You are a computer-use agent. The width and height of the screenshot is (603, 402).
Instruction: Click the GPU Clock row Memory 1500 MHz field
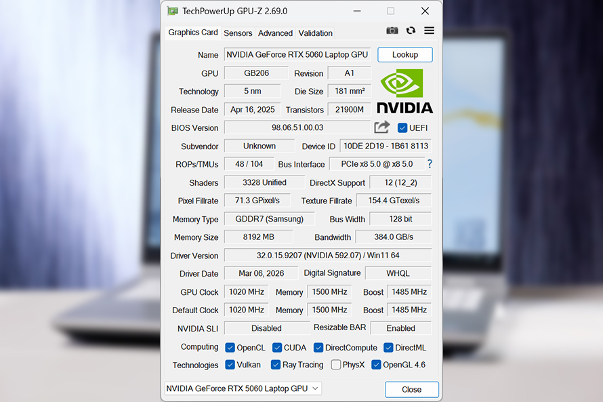pyautogui.click(x=329, y=292)
